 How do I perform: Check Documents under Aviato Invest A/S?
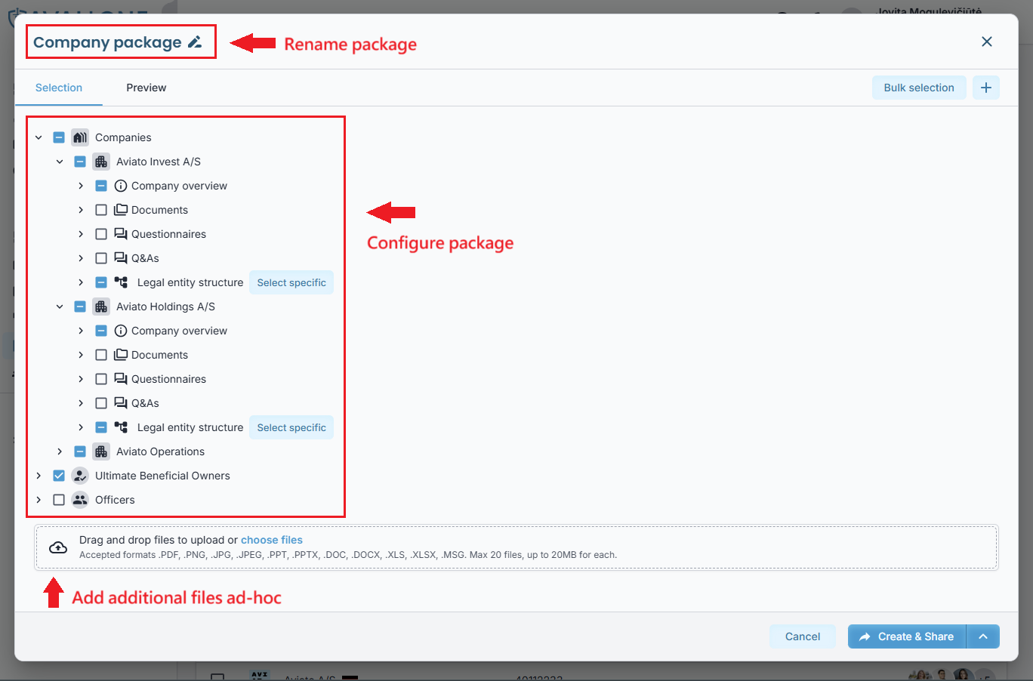point(101,210)
